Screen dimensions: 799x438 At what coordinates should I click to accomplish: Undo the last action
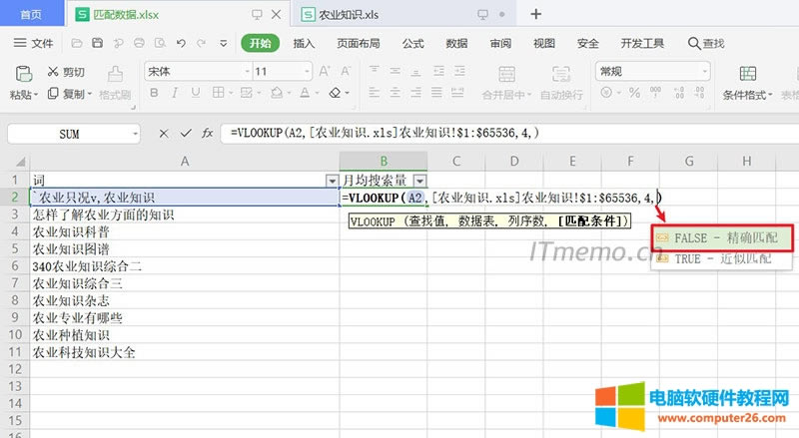point(181,43)
